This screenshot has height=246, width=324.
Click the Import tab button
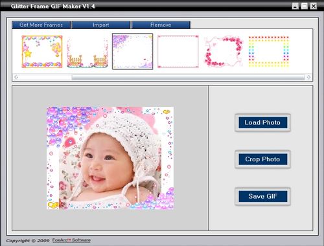point(101,25)
